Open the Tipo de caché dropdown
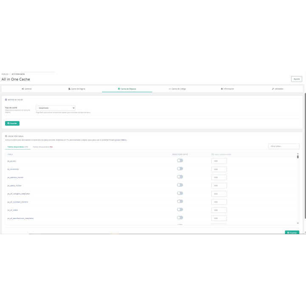306x306 pixels. click(x=55, y=108)
